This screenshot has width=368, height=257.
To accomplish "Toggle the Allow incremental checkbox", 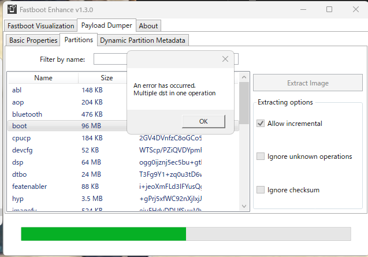I will [261, 124].
